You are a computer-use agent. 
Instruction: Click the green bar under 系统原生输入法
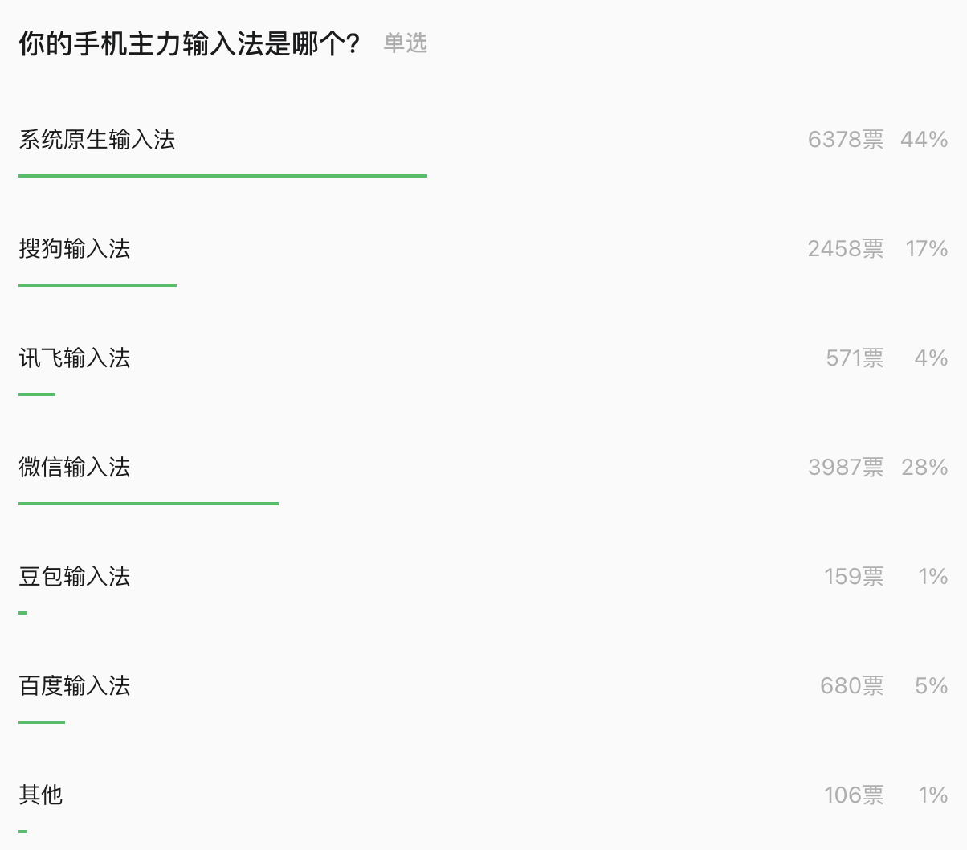click(222, 175)
